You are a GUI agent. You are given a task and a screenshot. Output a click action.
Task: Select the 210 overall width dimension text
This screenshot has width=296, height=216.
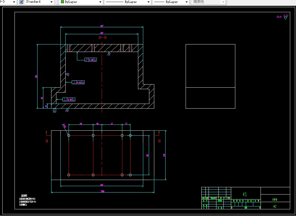[103, 191]
